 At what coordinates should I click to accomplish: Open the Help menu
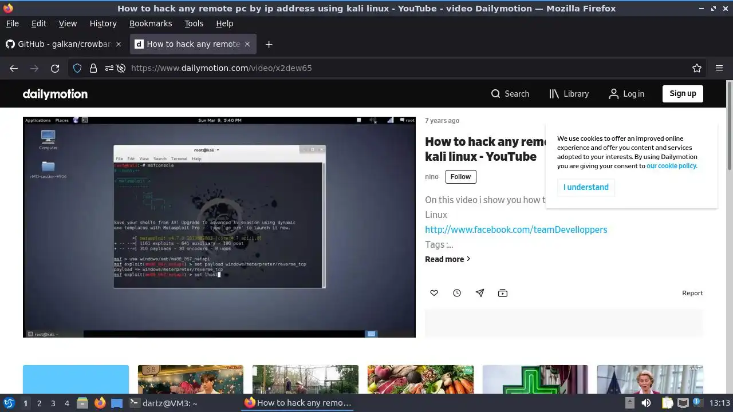[x=224, y=23]
